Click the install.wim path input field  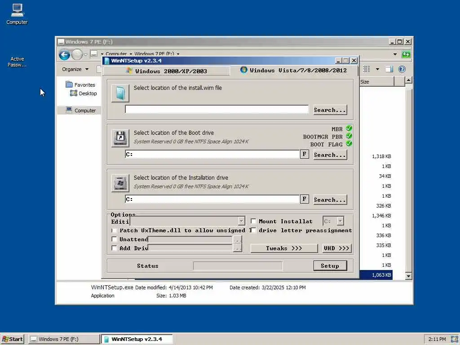[217, 109]
